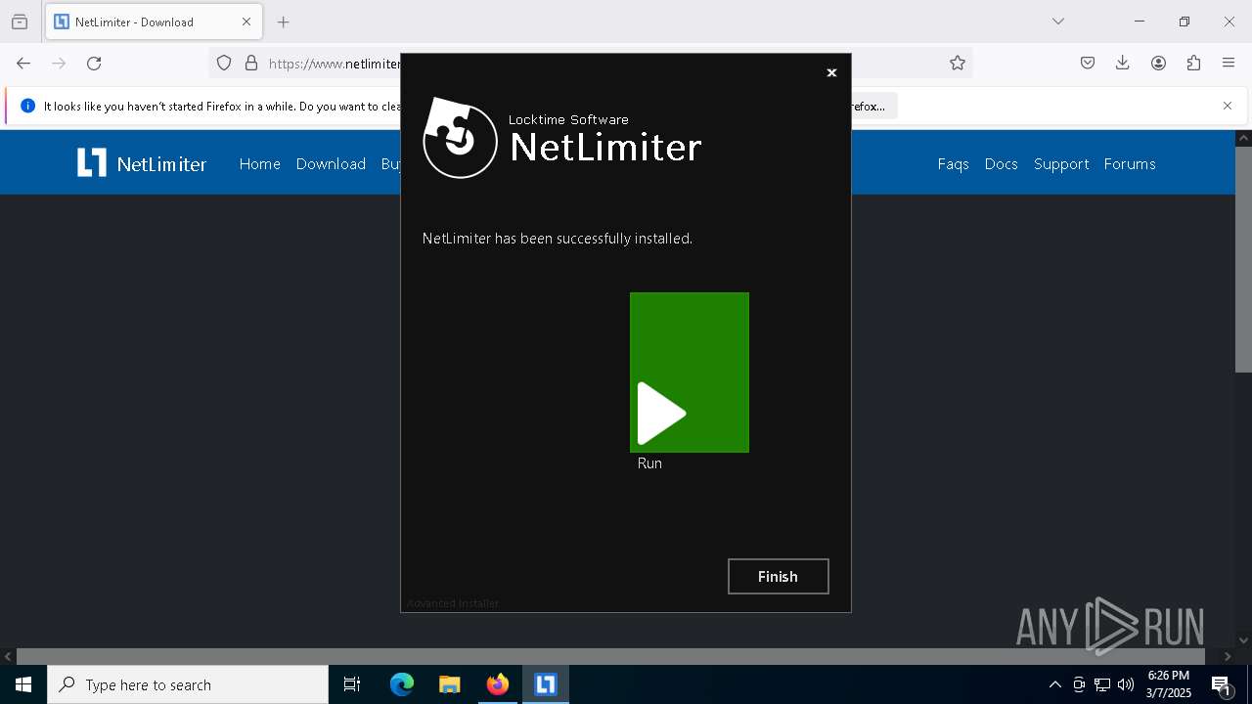This screenshot has height=704, width=1252.
Task: Open Firefox recent browsing view icon
Action: (x=20, y=22)
